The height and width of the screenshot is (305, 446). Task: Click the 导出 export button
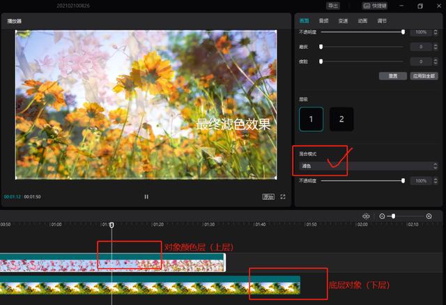333,6
